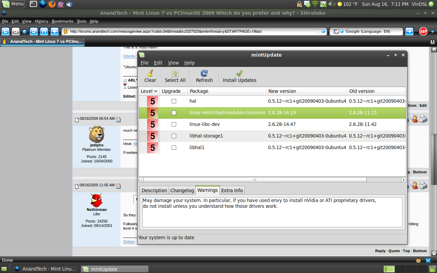Viewport: 437px width, 273px height.
Task: Select the Warnings tab
Action: pyautogui.click(x=208, y=190)
